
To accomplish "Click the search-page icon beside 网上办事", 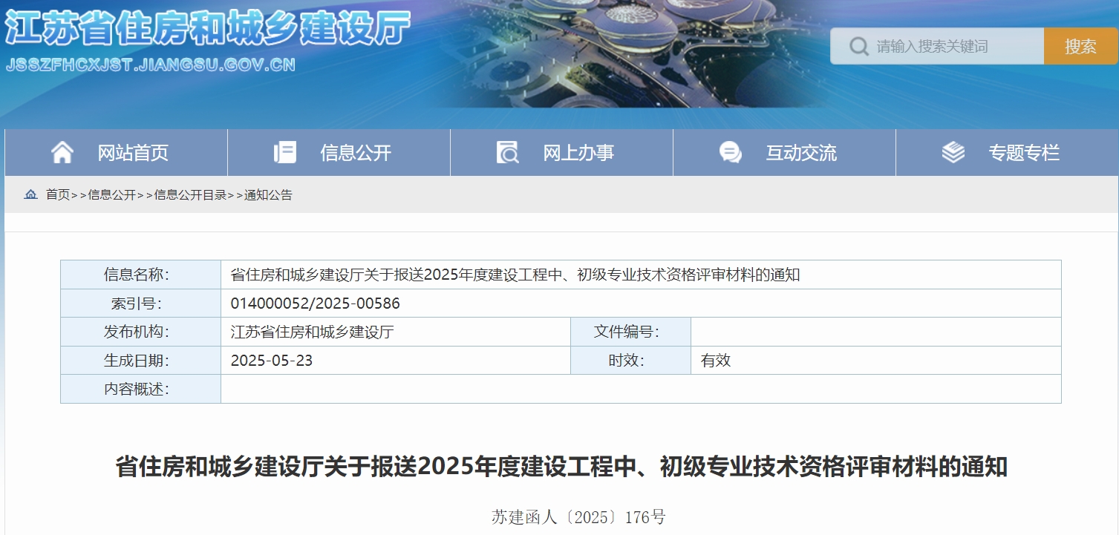I will coord(508,153).
